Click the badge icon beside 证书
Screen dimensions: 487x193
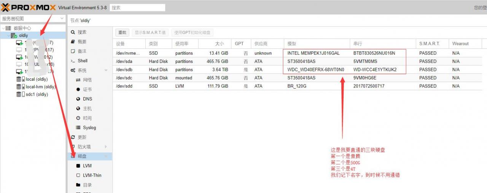pos(78,89)
